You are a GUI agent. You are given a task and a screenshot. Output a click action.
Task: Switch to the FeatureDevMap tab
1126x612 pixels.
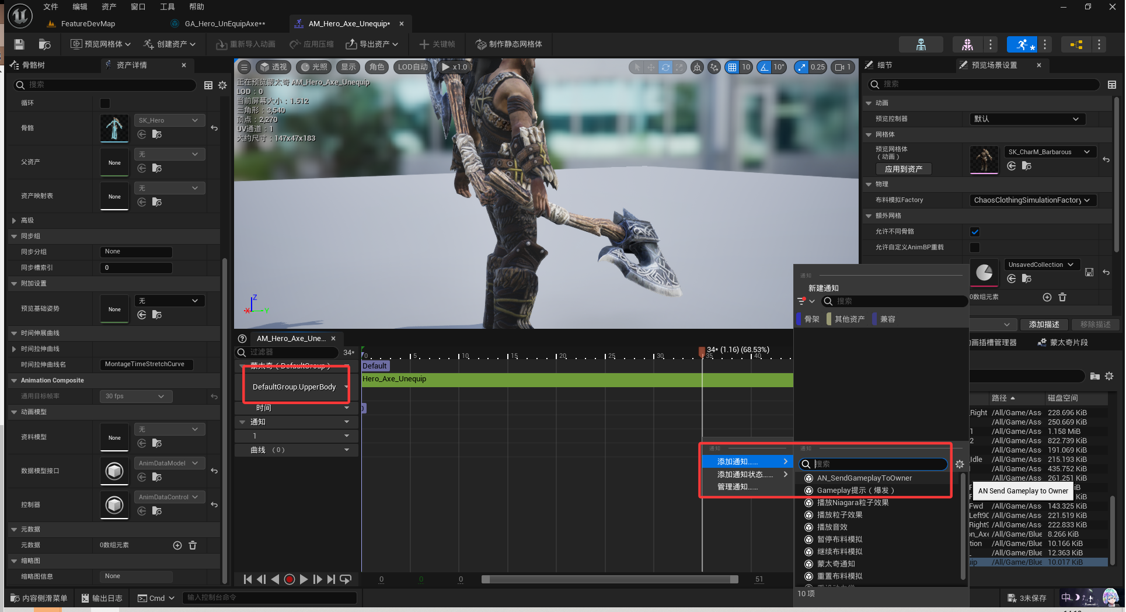[88, 24]
